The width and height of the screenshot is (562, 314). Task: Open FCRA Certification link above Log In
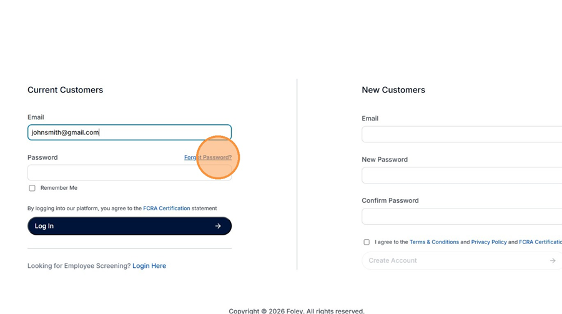tap(167, 209)
